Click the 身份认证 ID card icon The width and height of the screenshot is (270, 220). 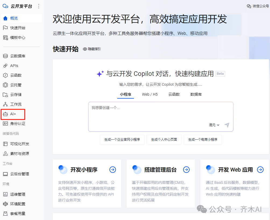[x=5, y=124]
